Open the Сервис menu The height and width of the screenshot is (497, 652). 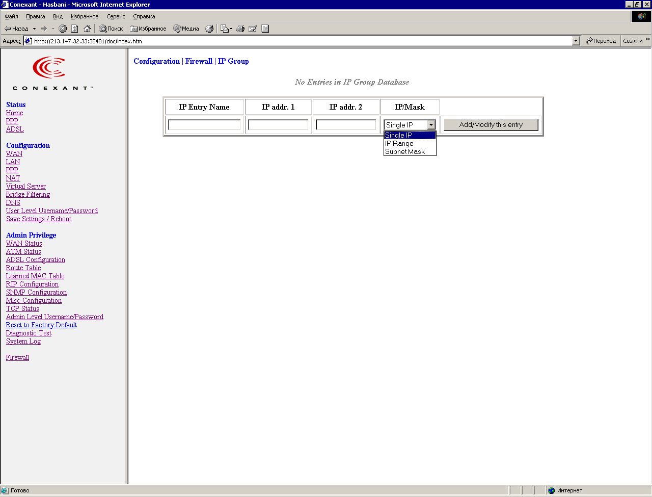coord(116,16)
